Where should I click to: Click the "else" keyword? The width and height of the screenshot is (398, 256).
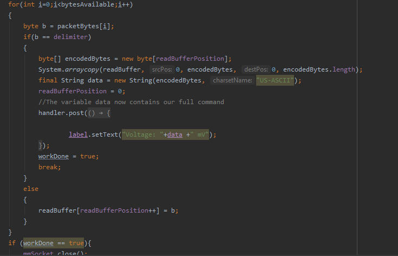(31, 189)
